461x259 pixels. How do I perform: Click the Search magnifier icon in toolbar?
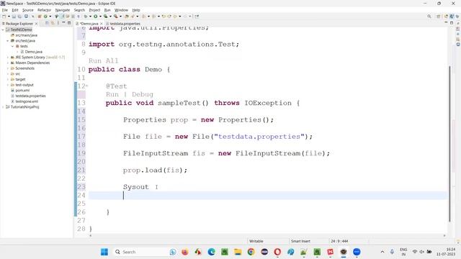coord(429,17)
